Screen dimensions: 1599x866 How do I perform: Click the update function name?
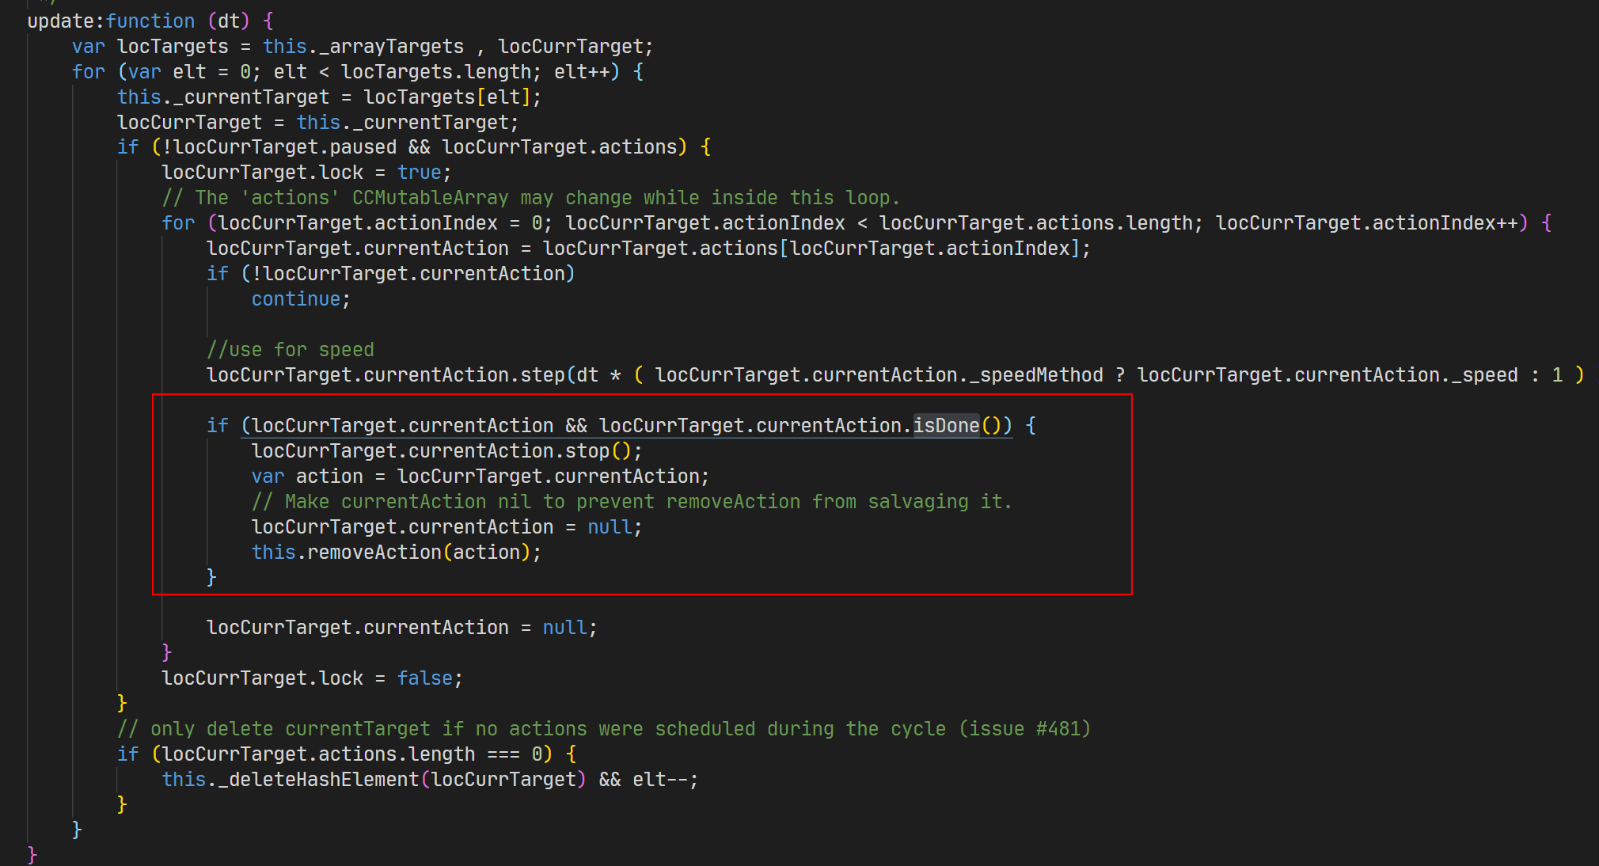coord(60,21)
